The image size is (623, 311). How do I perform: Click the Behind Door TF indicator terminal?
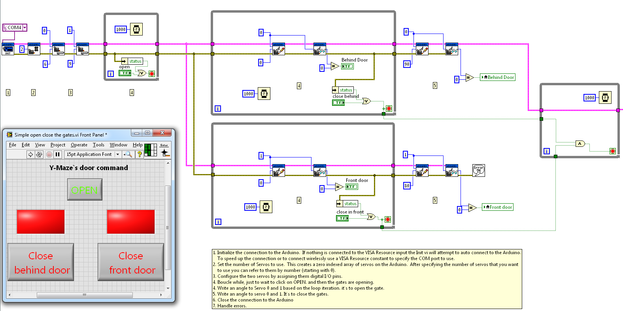coord(347,66)
